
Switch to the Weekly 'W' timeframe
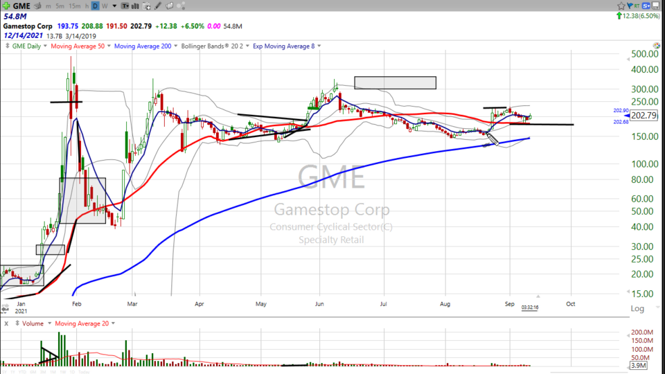coord(105,6)
